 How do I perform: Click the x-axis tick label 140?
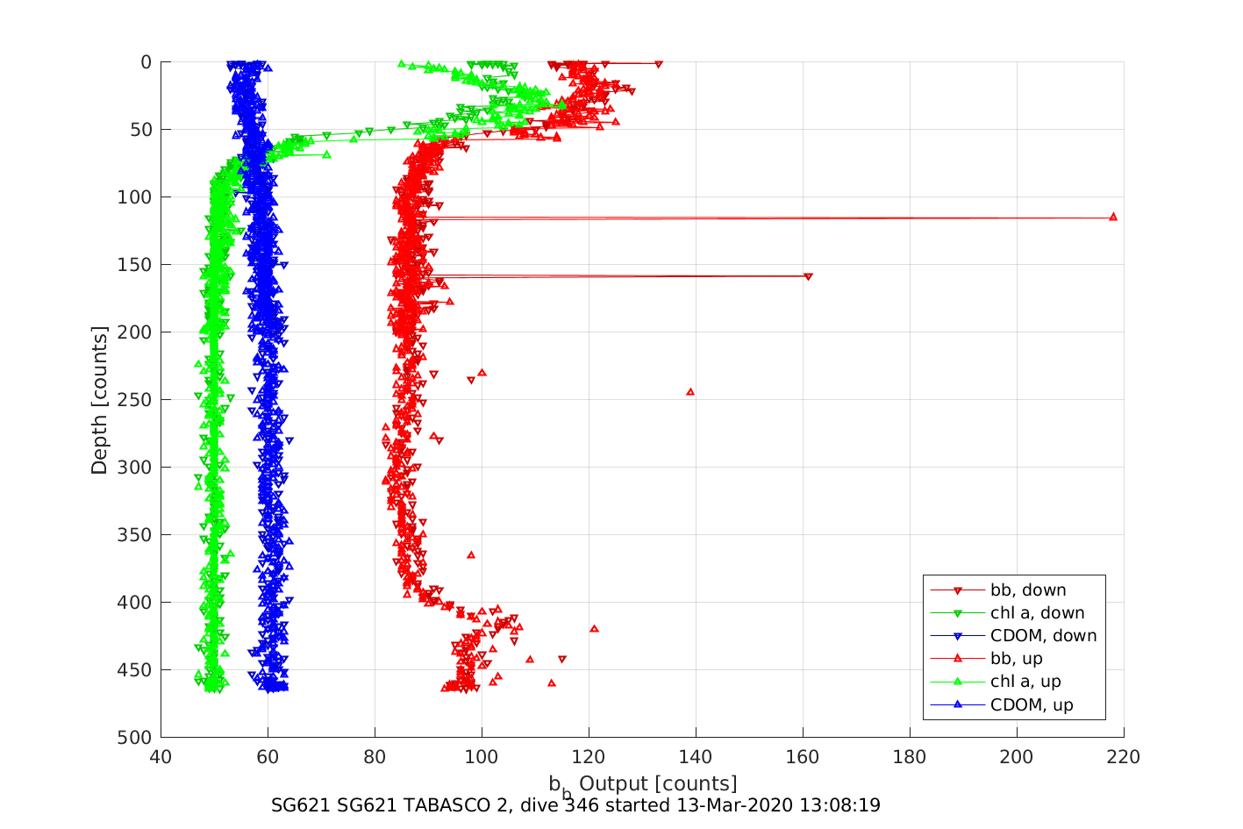pos(696,757)
